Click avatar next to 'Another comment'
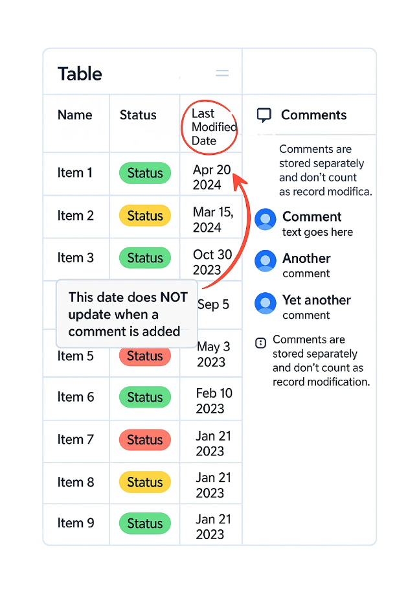 266,261
